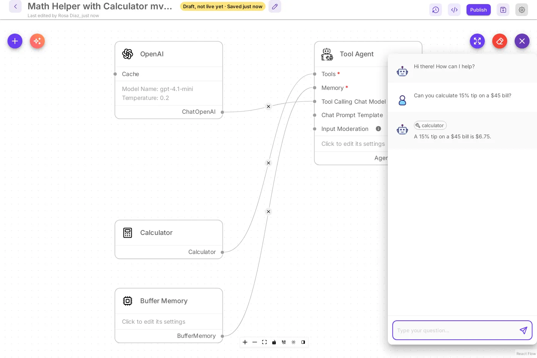Open chatflow settings gear
The image size is (537, 358).
pos(522,10)
